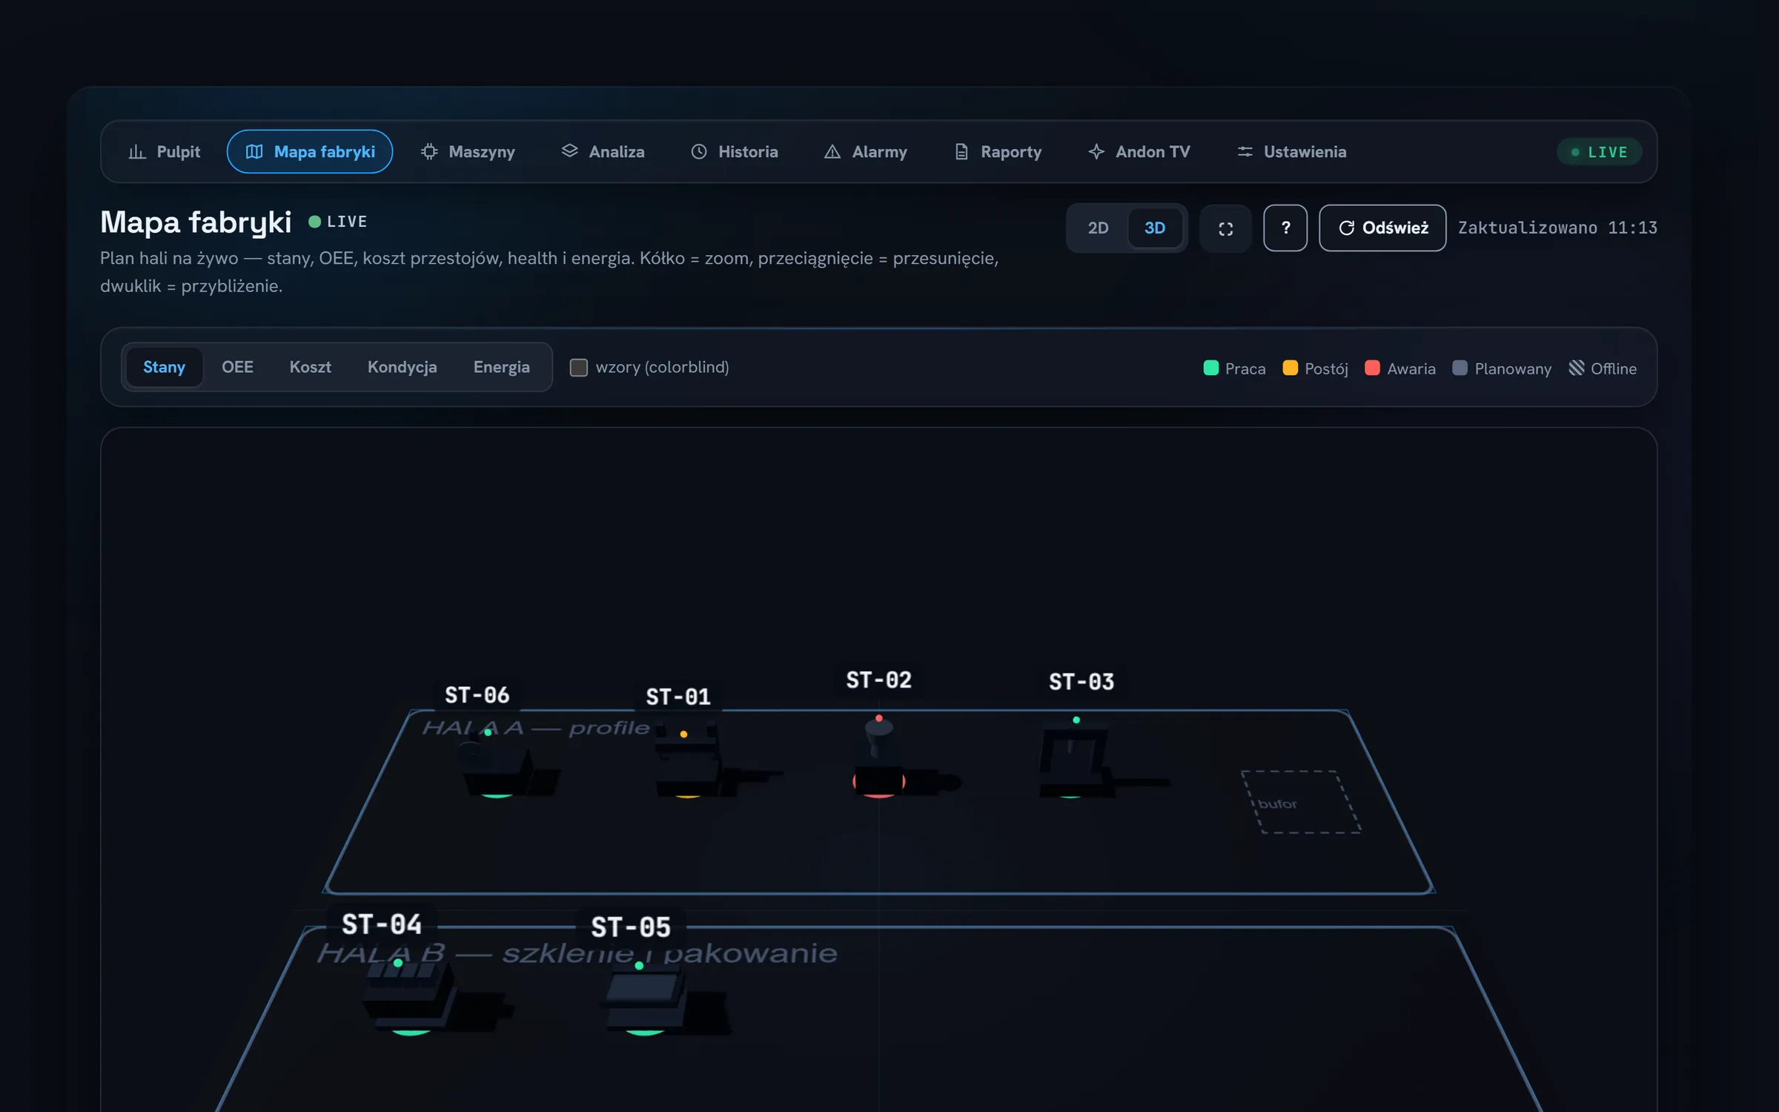Click the Odśwież refresh button
This screenshot has height=1112, width=1779.
click(1382, 228)
